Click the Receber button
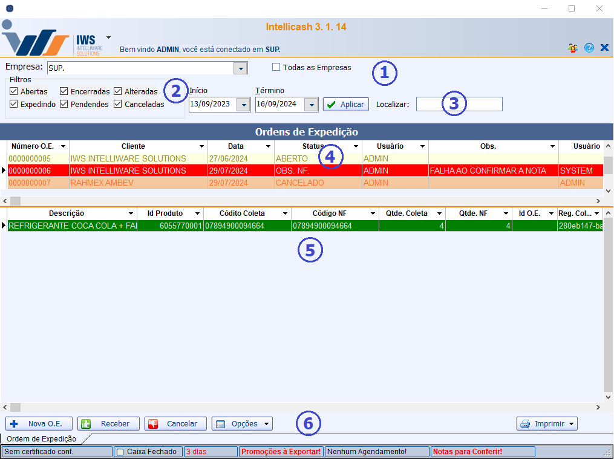 pos(108,424)
